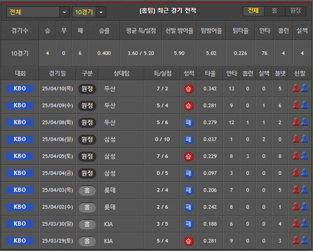Click the 홈 badge in the 25/04/02 row

[87, 207]
